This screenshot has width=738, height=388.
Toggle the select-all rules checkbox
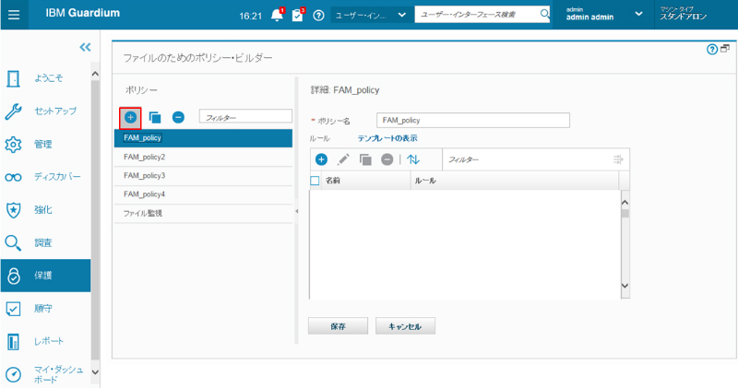click(315, 181)
